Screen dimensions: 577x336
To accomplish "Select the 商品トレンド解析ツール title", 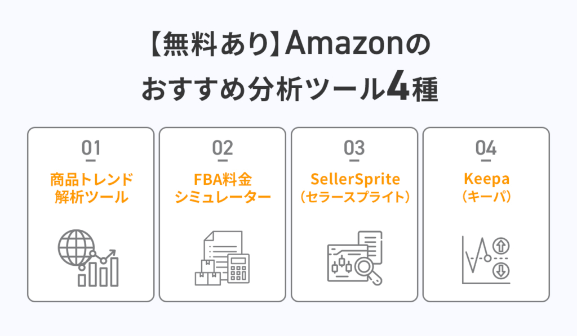I will pos(91,188).
